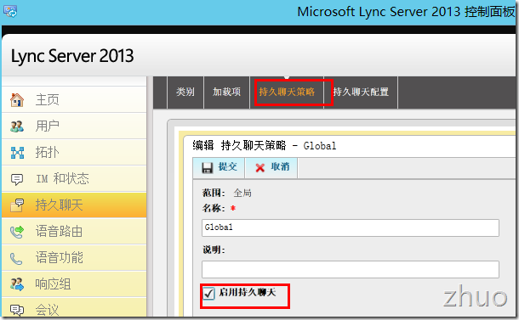Screen dimensions: 519x320
Task: Open 语音路由 section
Action: click(74, 232)
